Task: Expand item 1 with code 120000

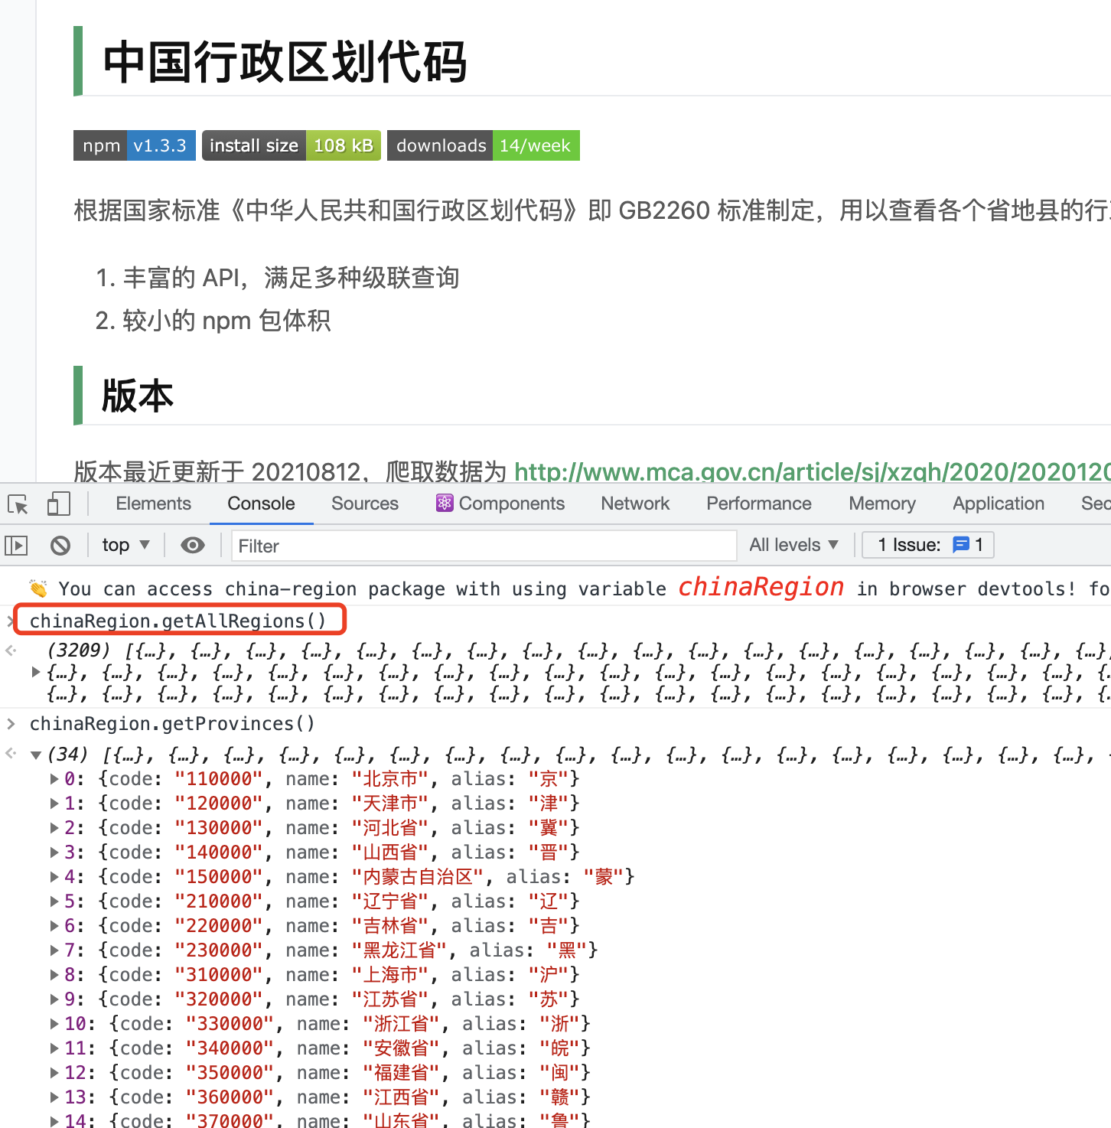Action: click(54, 804)
